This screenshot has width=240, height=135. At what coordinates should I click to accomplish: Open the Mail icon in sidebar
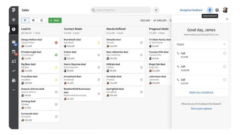tap(14, 42)
